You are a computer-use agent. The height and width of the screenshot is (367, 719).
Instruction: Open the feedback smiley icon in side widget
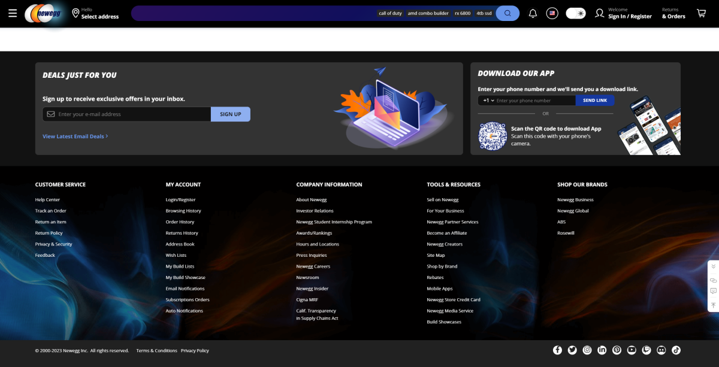[x=713, y=292]
